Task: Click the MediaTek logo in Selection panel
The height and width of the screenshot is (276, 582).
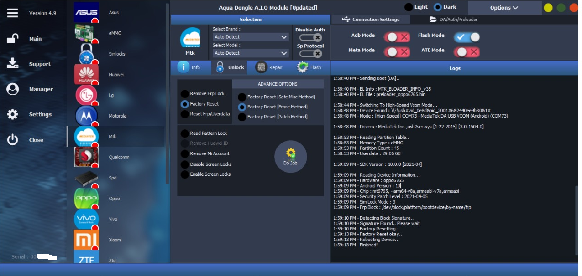Action: pyautogui.click(x=190, y=38)
